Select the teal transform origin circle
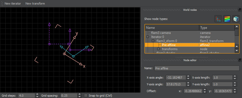Viewport: 242px width, 98px height. pyautogui.click(x=73, y=57)
